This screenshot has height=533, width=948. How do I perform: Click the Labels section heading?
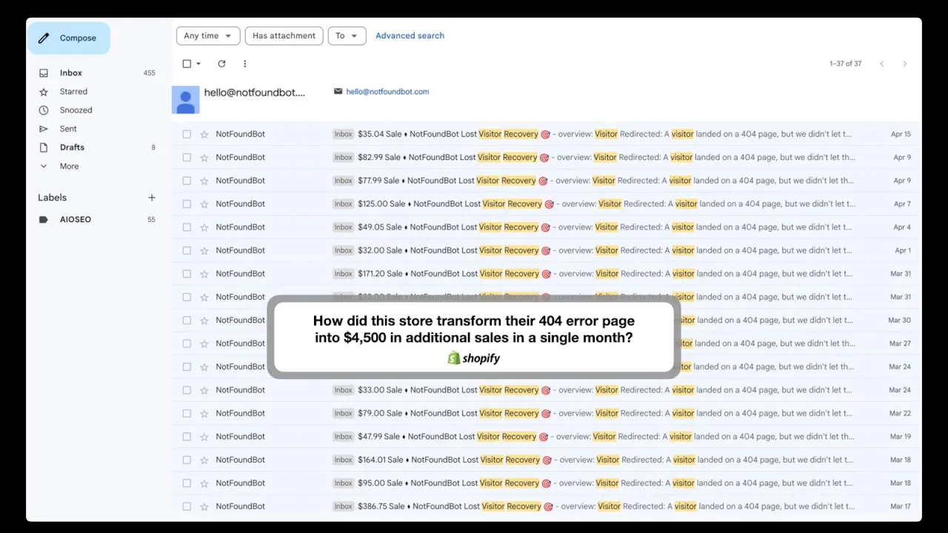click(x=52, y=198)
